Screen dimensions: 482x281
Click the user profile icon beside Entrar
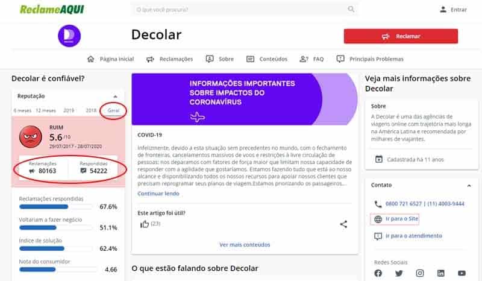443,10
